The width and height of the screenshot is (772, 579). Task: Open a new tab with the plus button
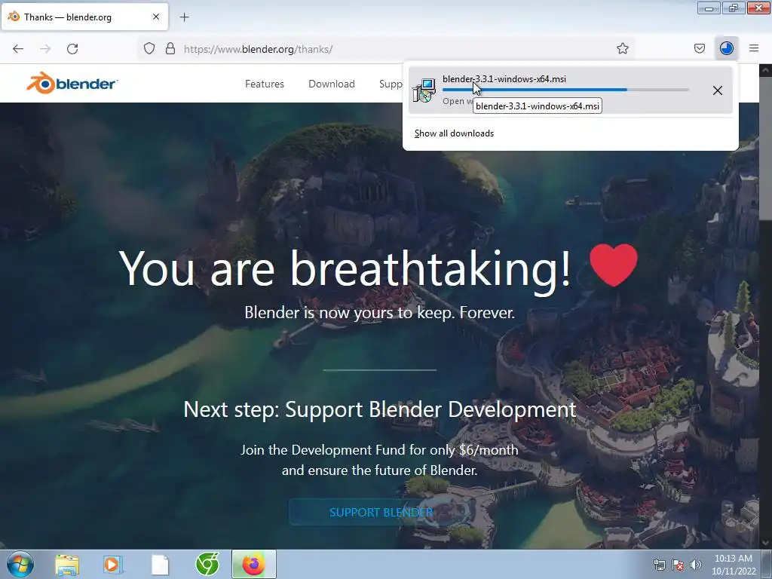click(x=184, y=17)
